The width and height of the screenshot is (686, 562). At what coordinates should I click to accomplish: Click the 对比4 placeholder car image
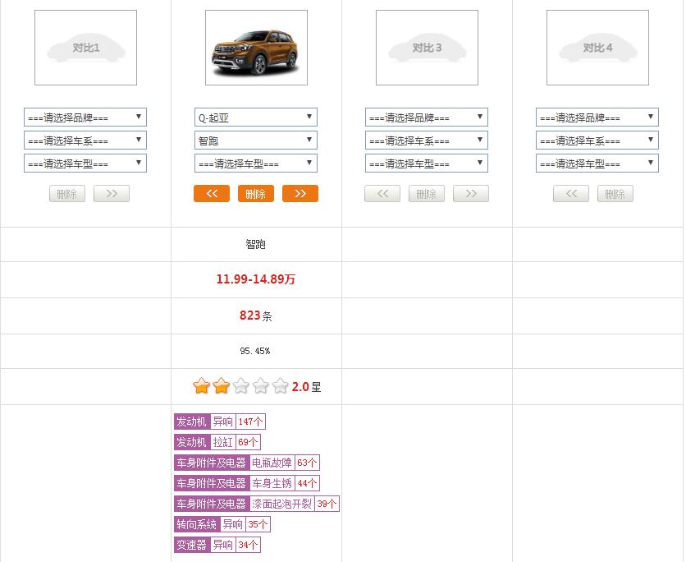point(597,48)
